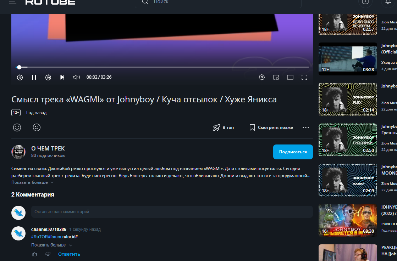397x261 pixels.
Task: Boost the video with В топ
Action: [x=223, y=127]
